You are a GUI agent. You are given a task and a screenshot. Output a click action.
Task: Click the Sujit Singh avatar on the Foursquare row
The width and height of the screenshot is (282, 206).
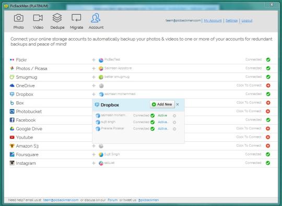[x=101, y=154]
